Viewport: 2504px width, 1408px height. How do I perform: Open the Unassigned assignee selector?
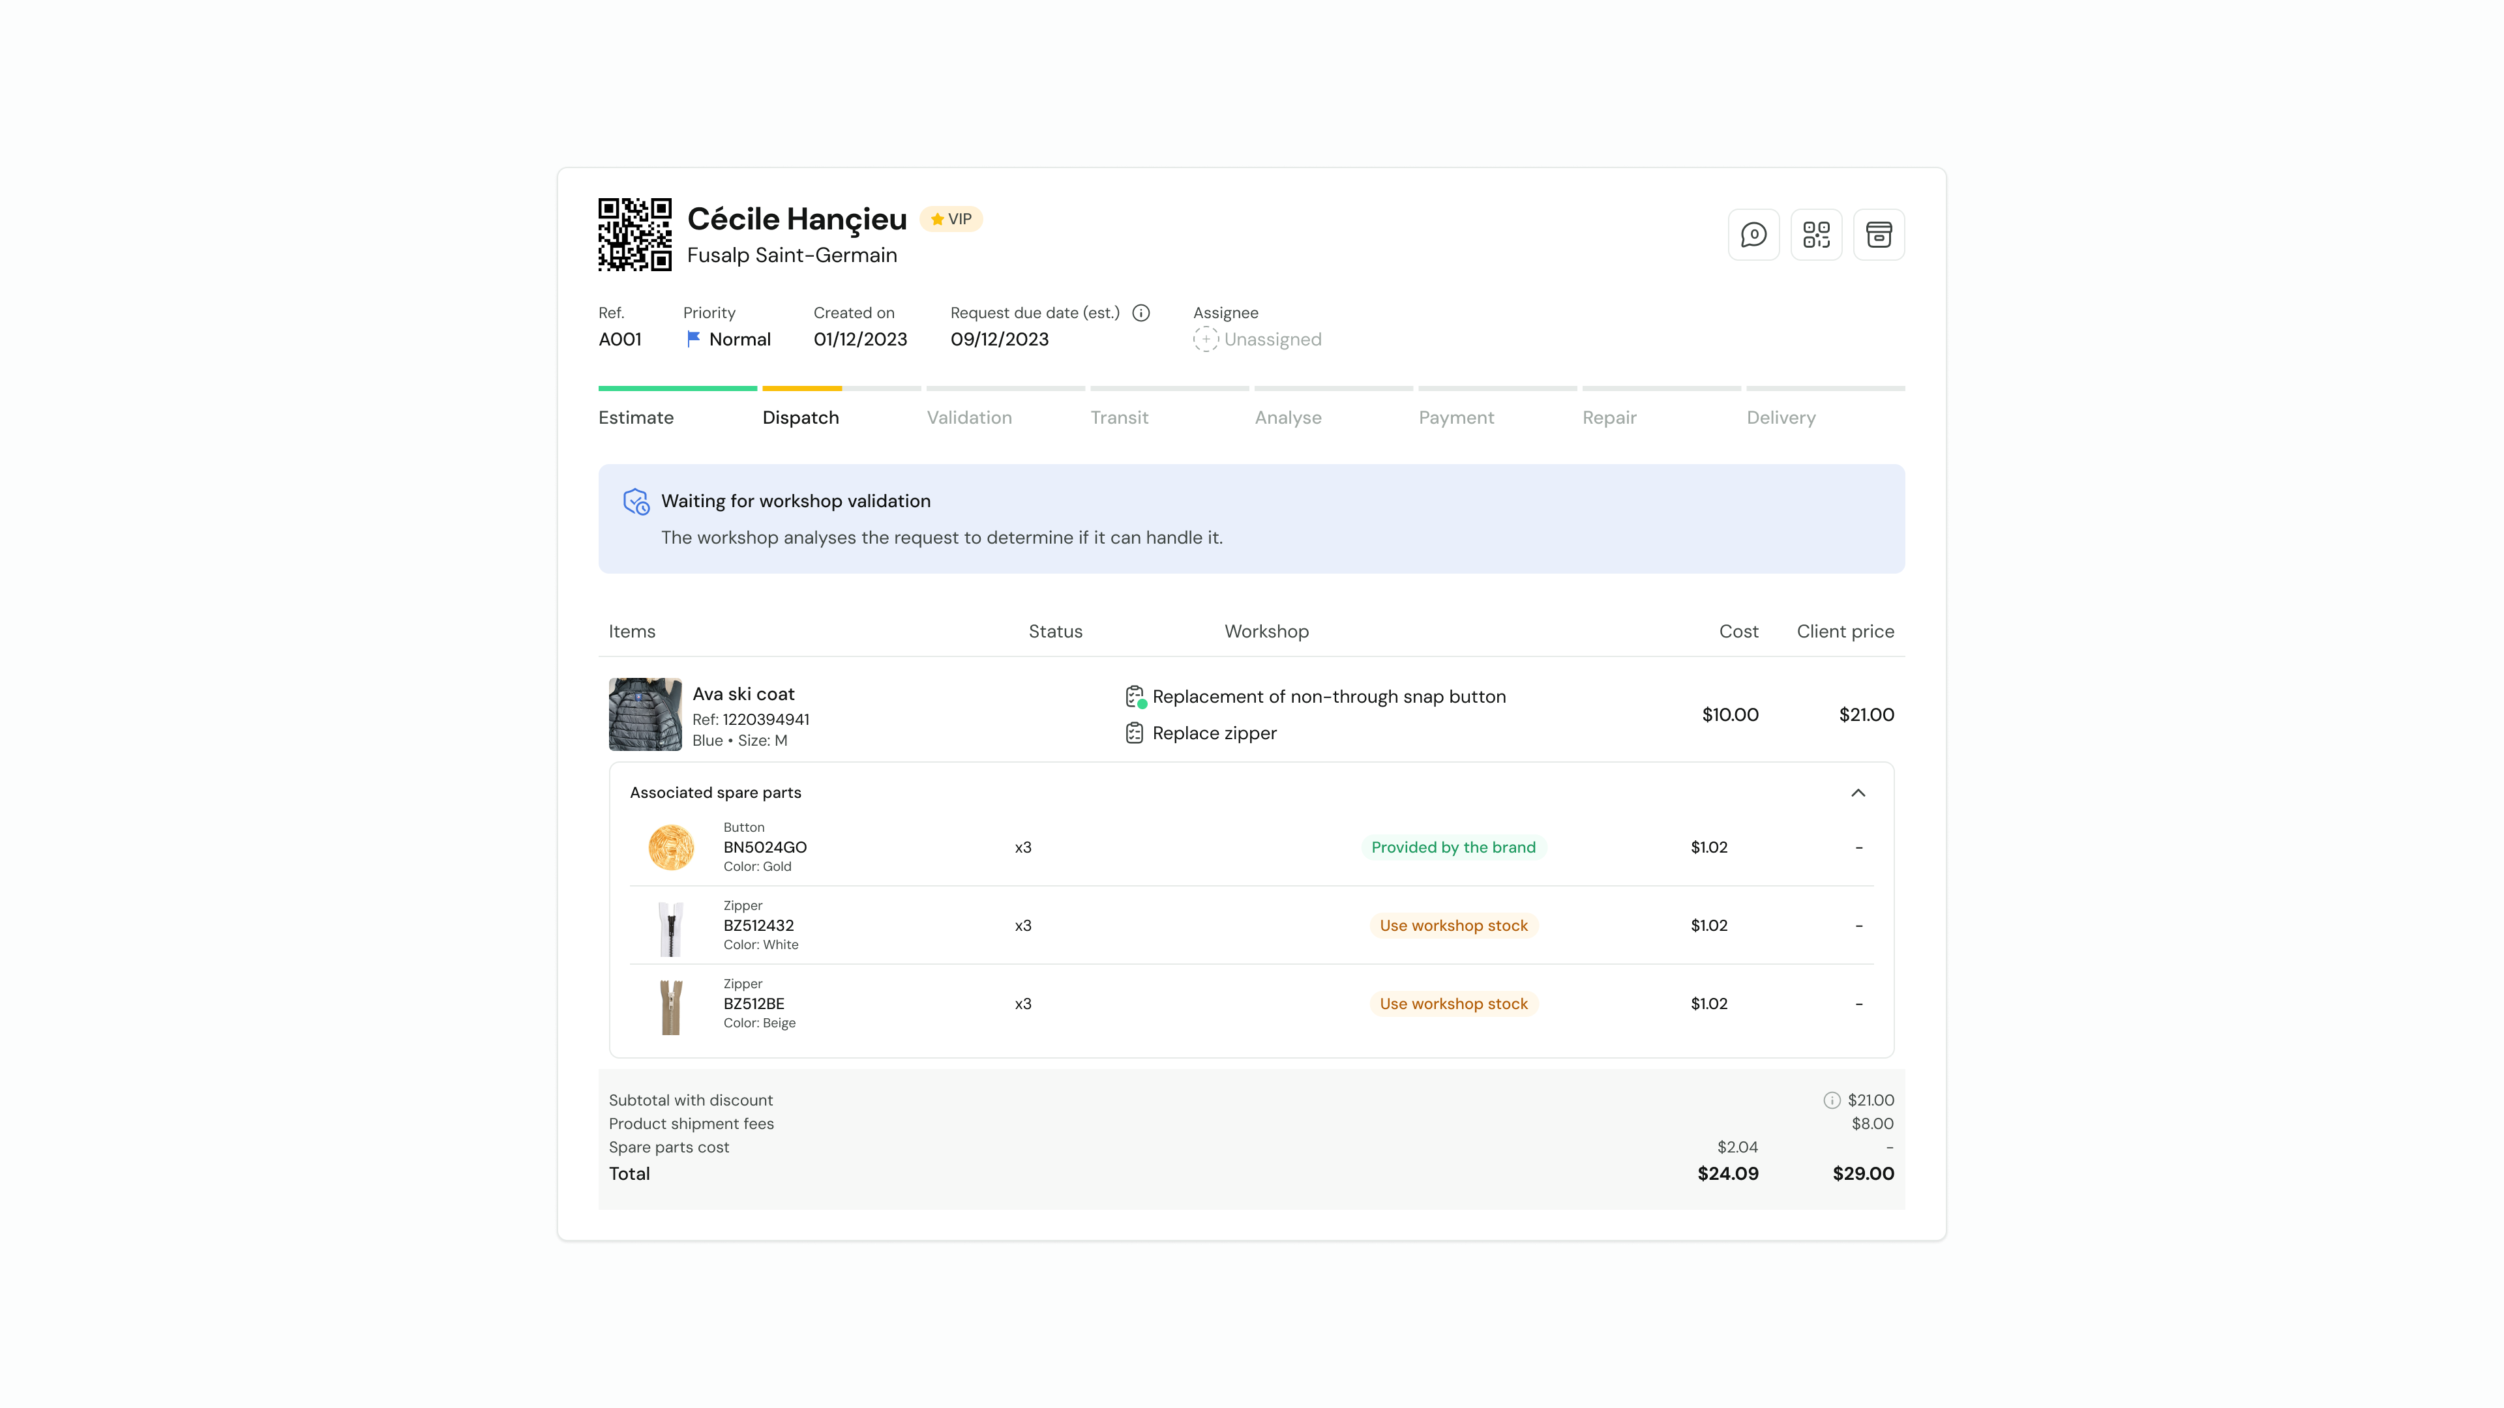(x=1272, y=339)
